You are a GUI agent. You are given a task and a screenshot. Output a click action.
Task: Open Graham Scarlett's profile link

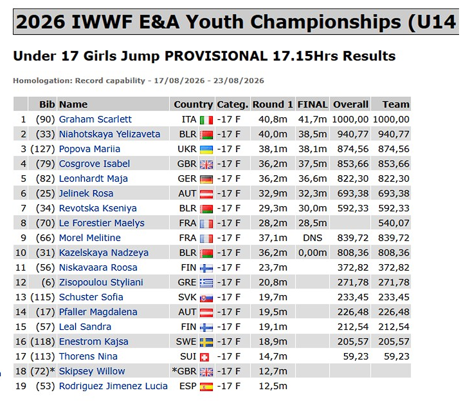(x=95, y=119)
